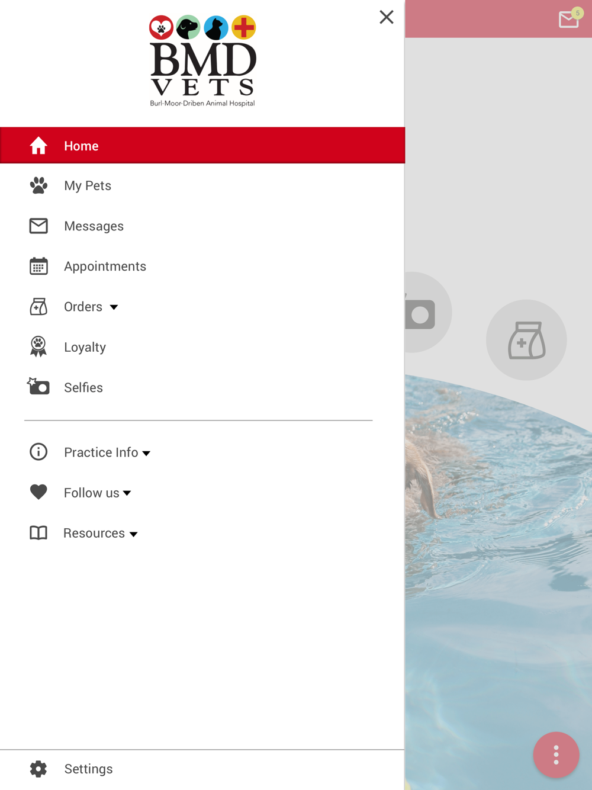Screen dimensions: 592x790
Task: Tap the dog swimming background photo
Action: [498, 582]
